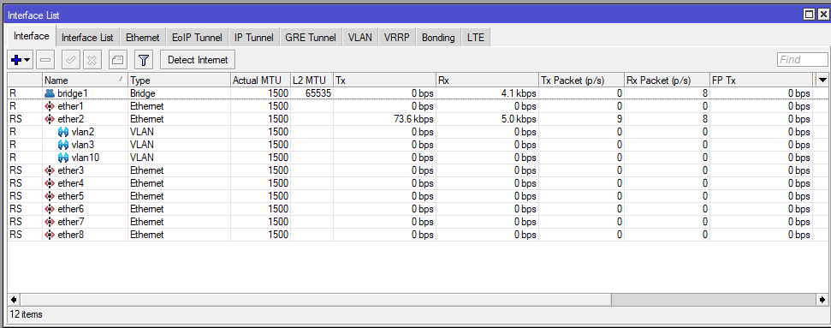The image size is (831, 328).
Task: Select the vlan3 name text
Action: pyautogui.click(x=83, y=145)
